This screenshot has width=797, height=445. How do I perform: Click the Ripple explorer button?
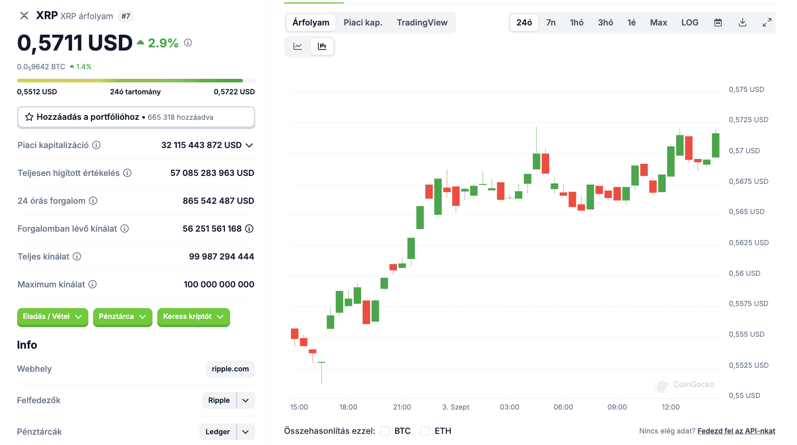219,400
